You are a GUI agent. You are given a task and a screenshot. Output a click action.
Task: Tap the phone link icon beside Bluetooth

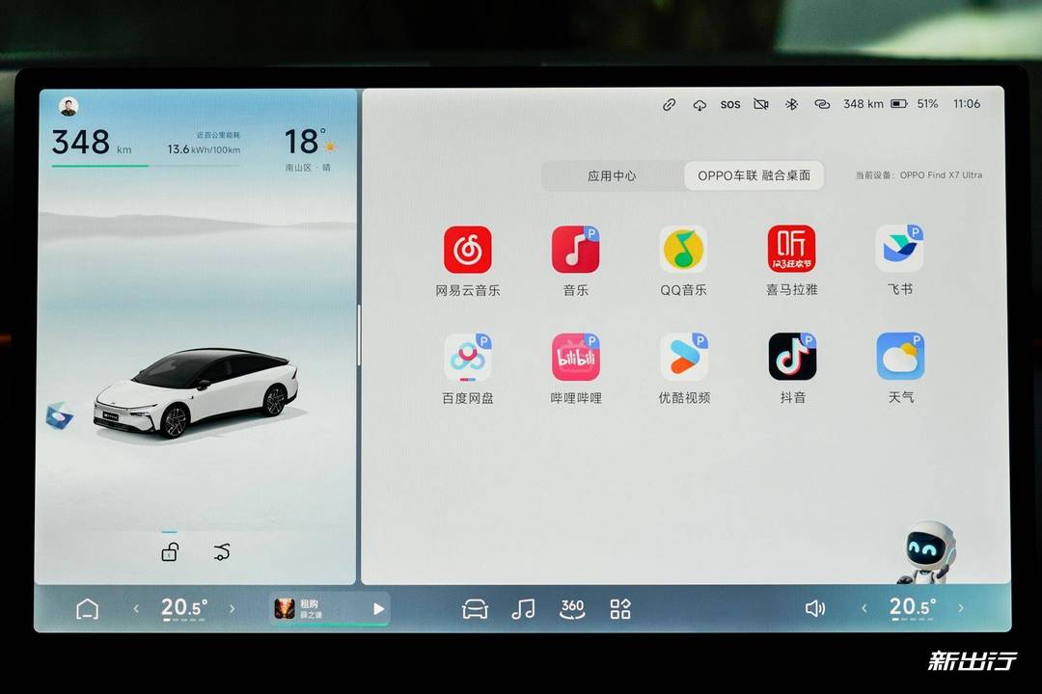click(x=822, y=104)
